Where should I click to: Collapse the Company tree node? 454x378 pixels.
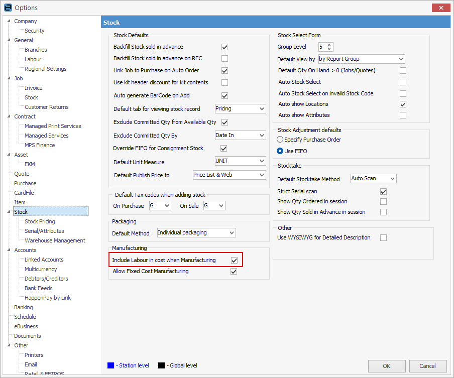(x=9, y=21)
